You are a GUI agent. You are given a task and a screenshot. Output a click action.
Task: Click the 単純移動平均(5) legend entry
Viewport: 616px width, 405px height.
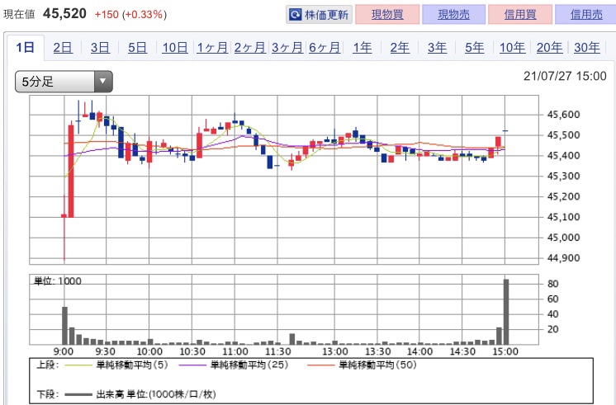tap(116, 365)
